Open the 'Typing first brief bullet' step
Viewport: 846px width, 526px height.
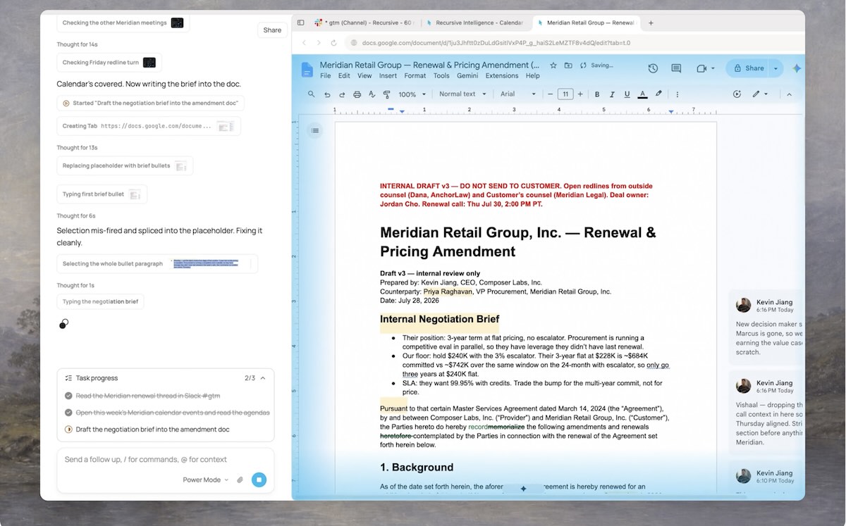click(x=102, y=194)
